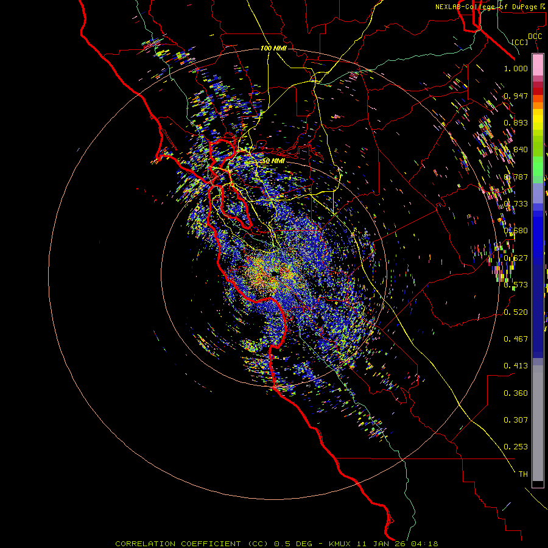
Task: Select the 0.307 legend value
Action: [x=516, y=420]
